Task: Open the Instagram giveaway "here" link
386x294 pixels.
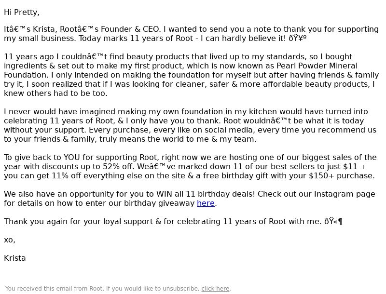Action: (206, 203)
